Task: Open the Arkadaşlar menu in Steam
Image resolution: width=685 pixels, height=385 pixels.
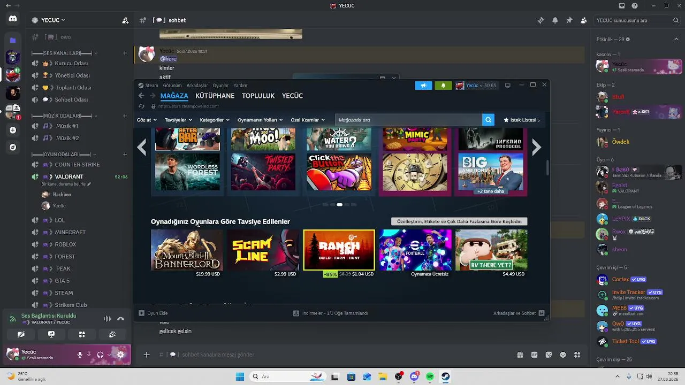Action: click(x=197, y=86)
